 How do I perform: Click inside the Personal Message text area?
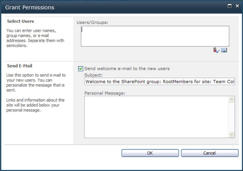pyautogui.click(x=157, y=117)
